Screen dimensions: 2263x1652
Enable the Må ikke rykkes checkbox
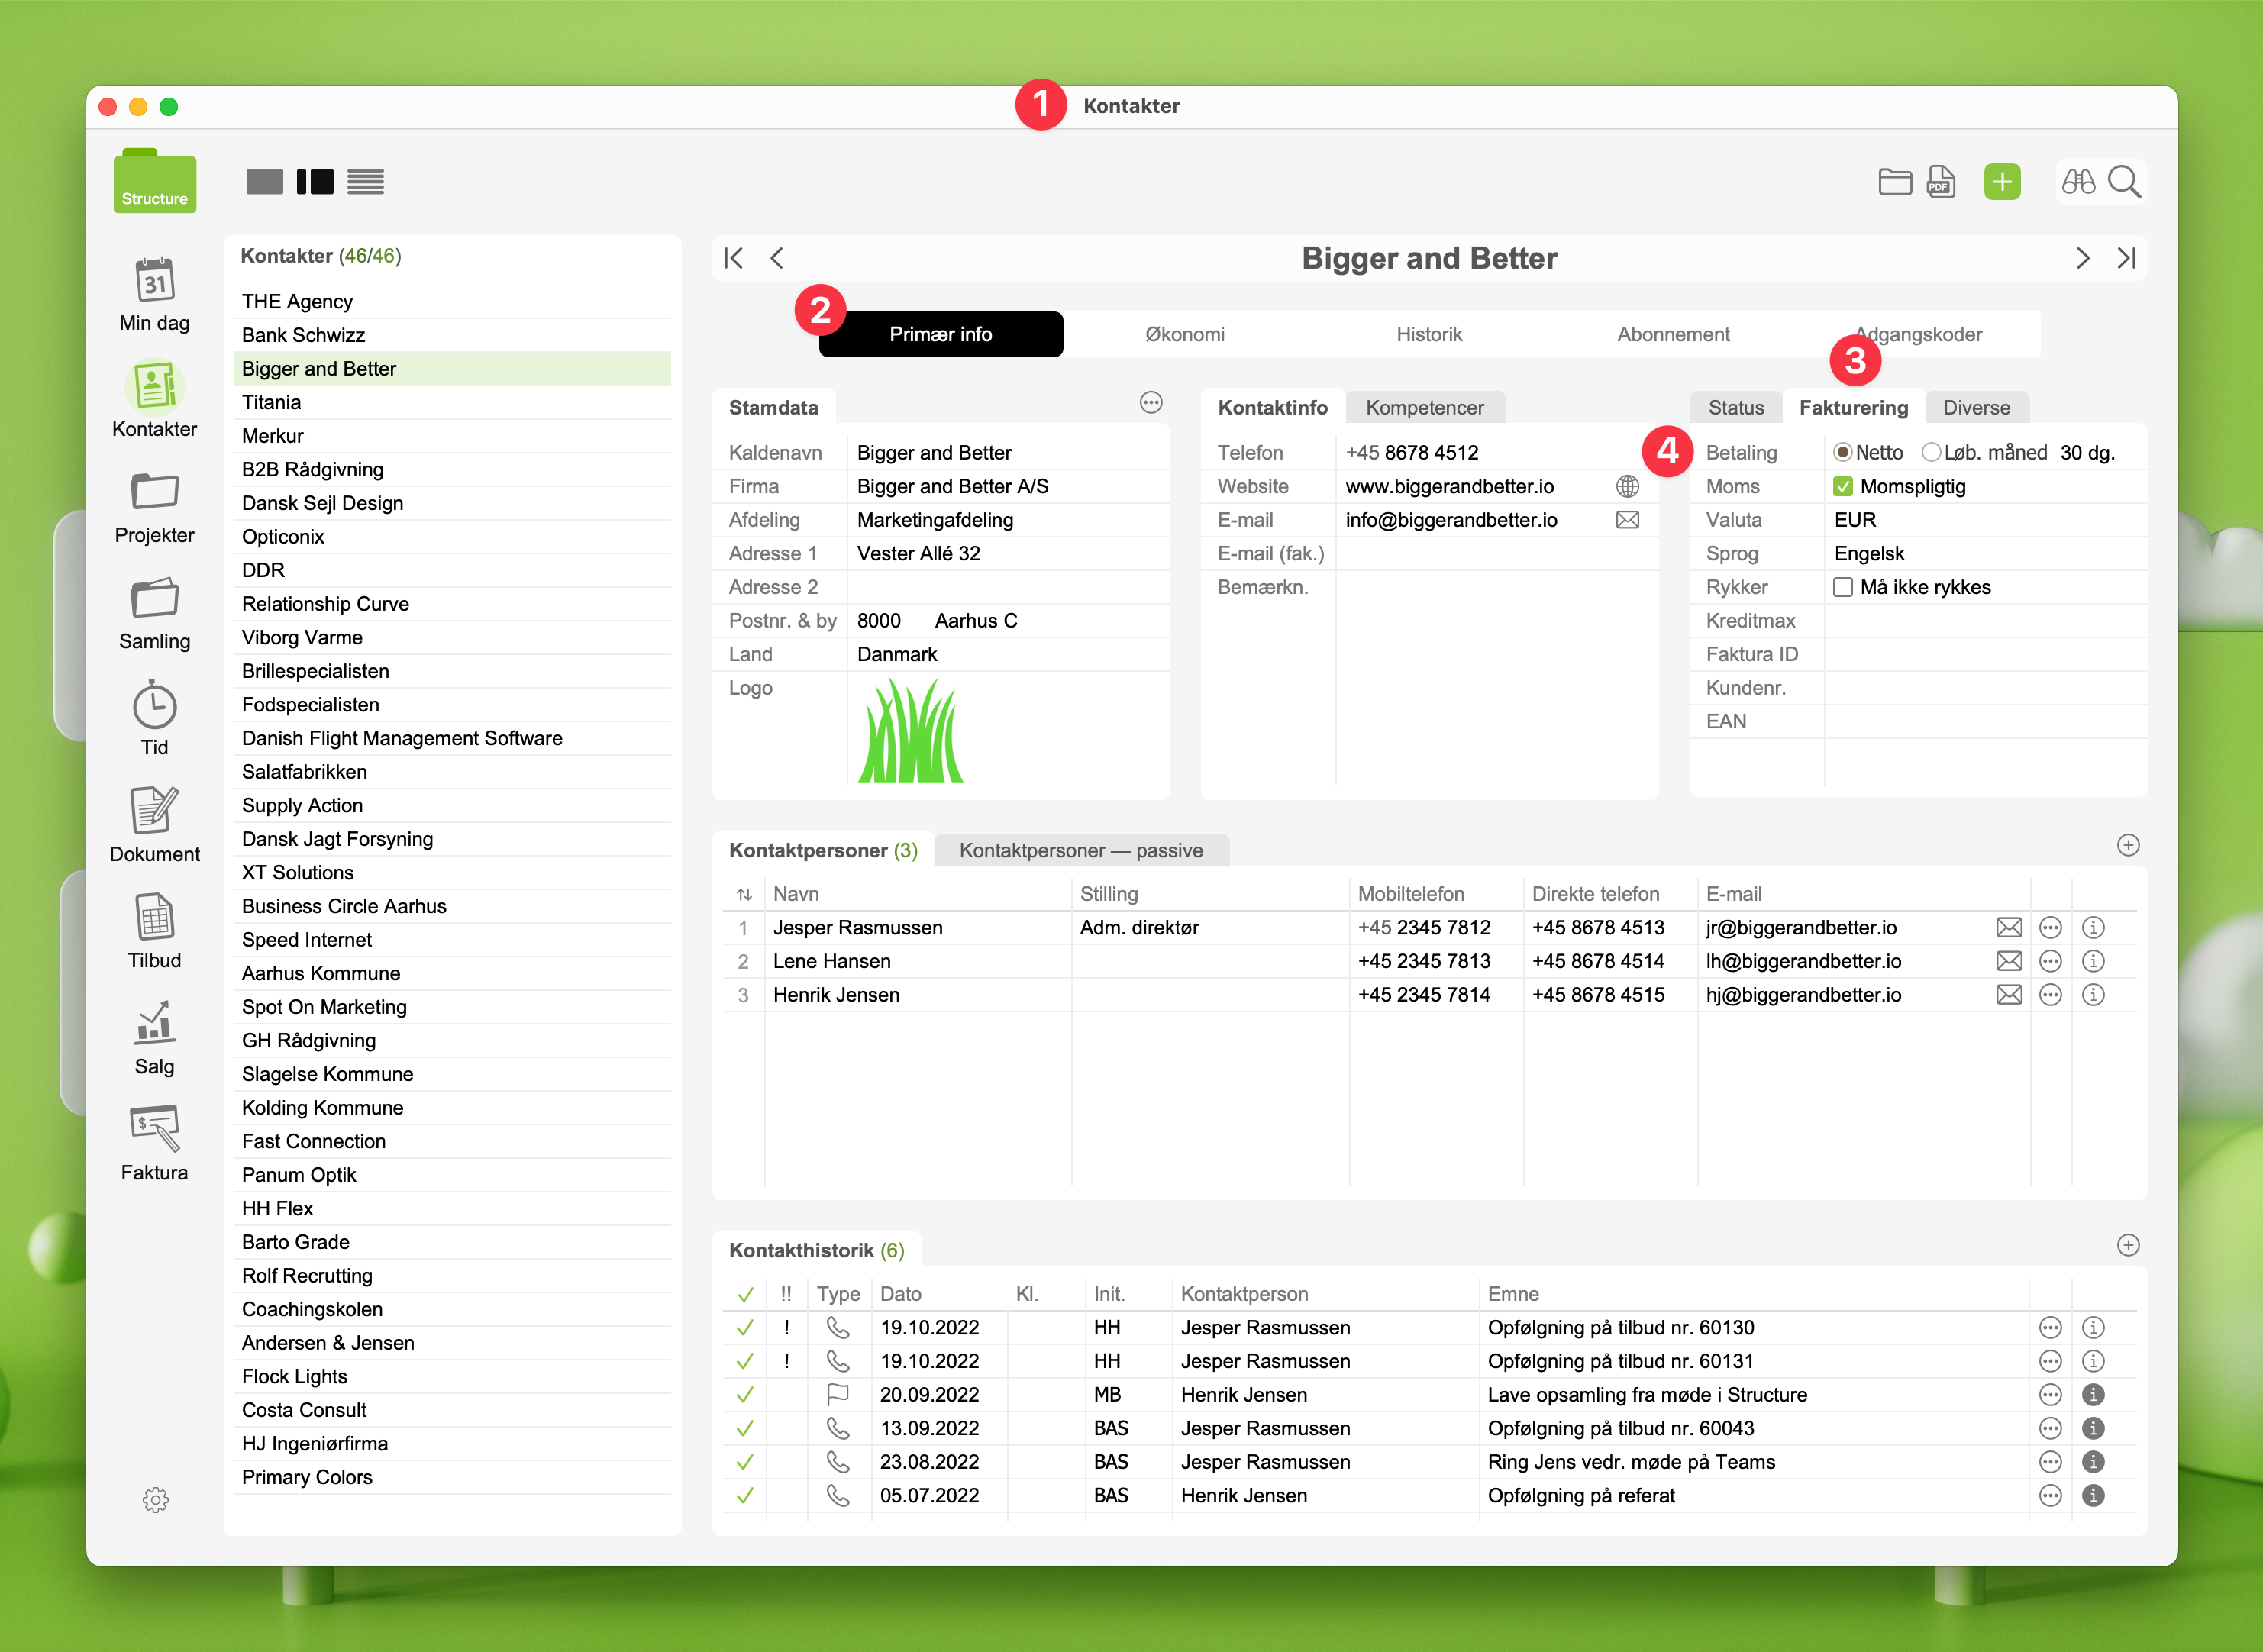click(1843, 588)
